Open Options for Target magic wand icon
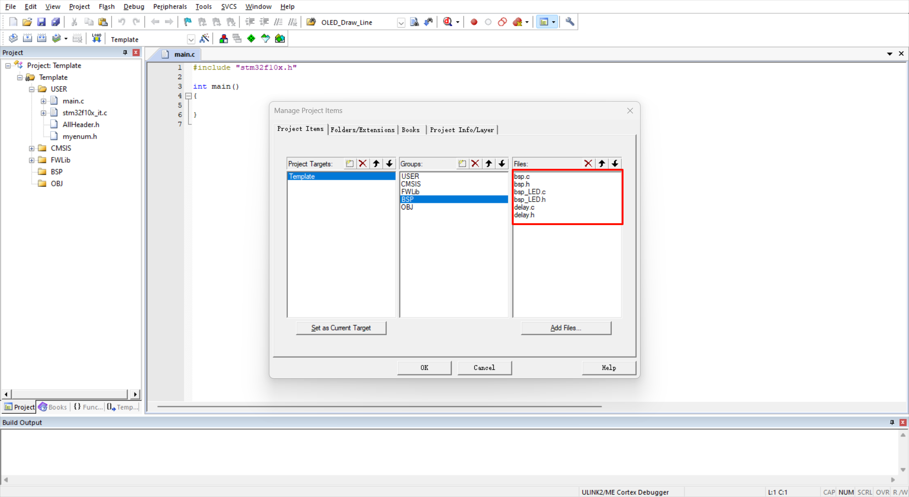The image size is (909, 497). pos(205,38)
